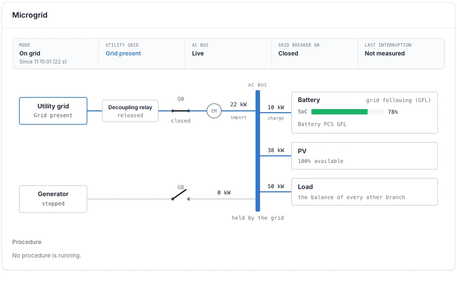Click the '38 kW' PV reading

[276, 150]
